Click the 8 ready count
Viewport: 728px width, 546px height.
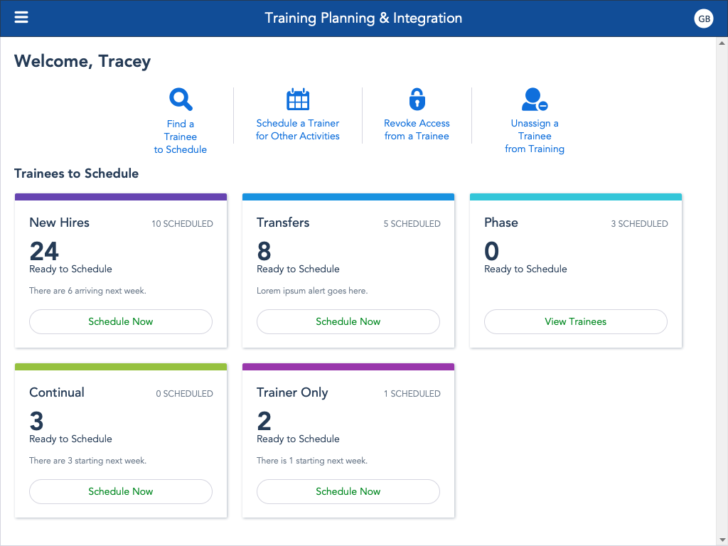[264, 251]
